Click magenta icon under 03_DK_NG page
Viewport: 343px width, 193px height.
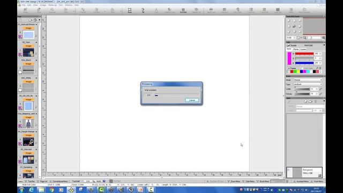coord(20,108)
